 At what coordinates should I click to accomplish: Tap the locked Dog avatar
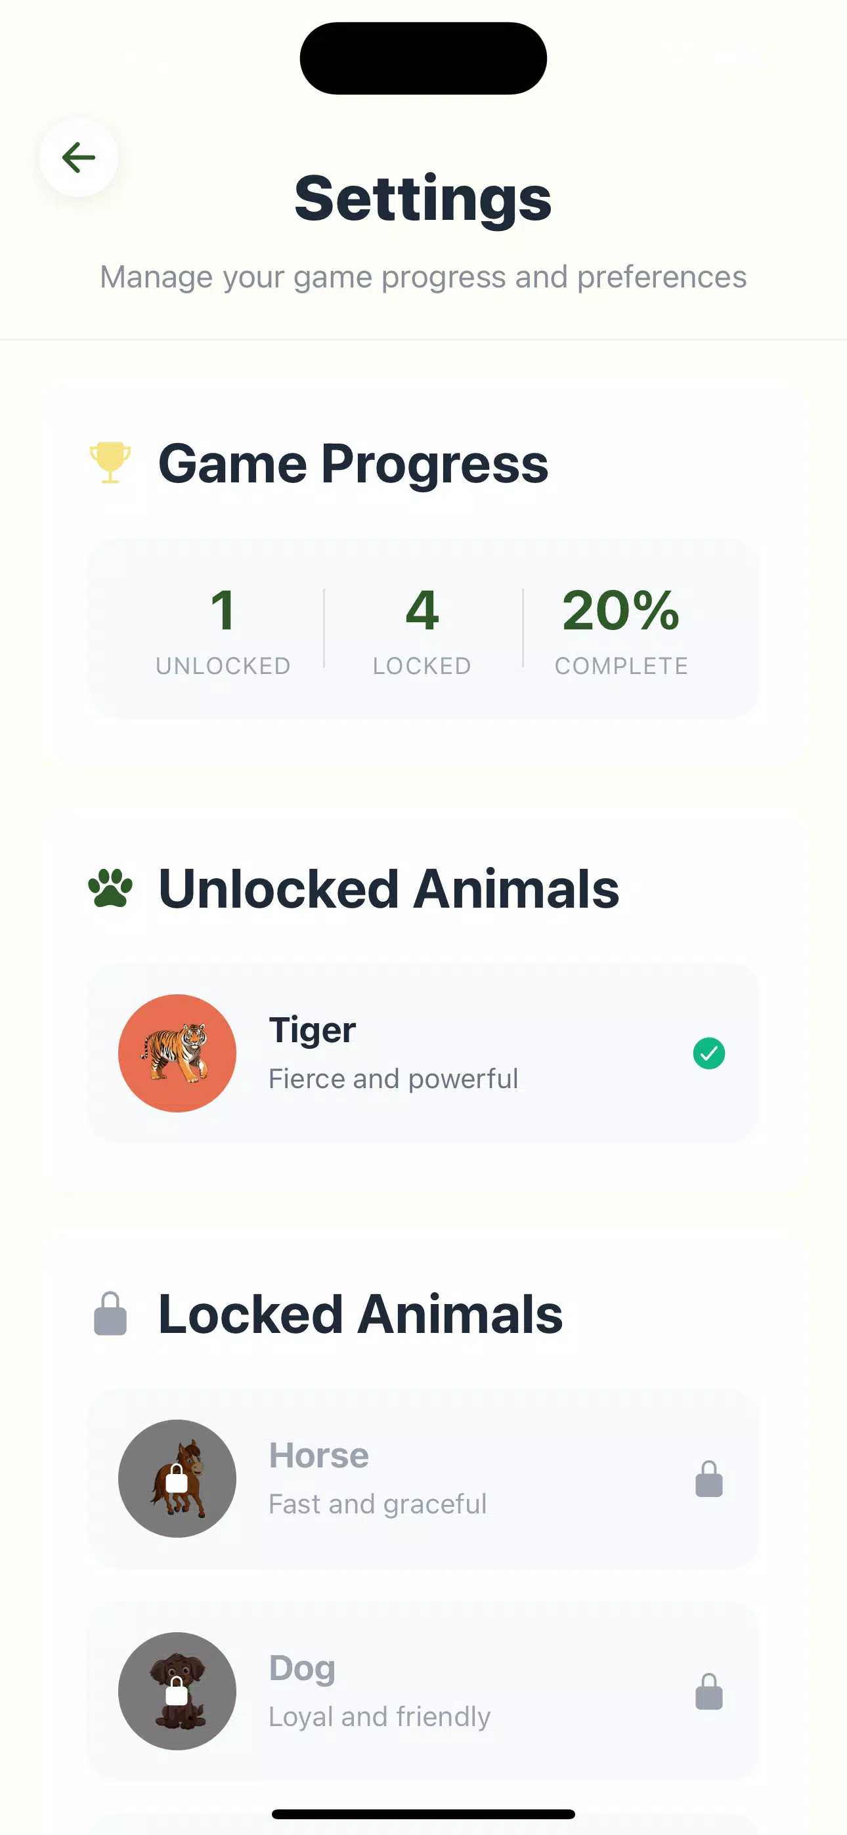click(177, 1691)
